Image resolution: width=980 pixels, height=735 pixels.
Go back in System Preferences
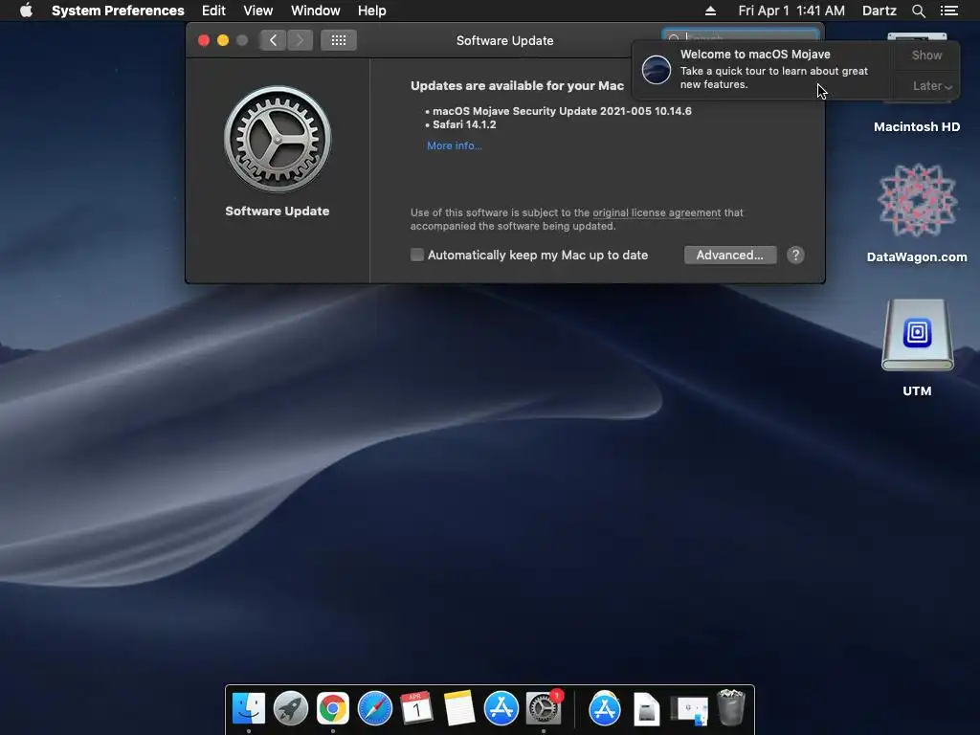click(x=273, y=40)
